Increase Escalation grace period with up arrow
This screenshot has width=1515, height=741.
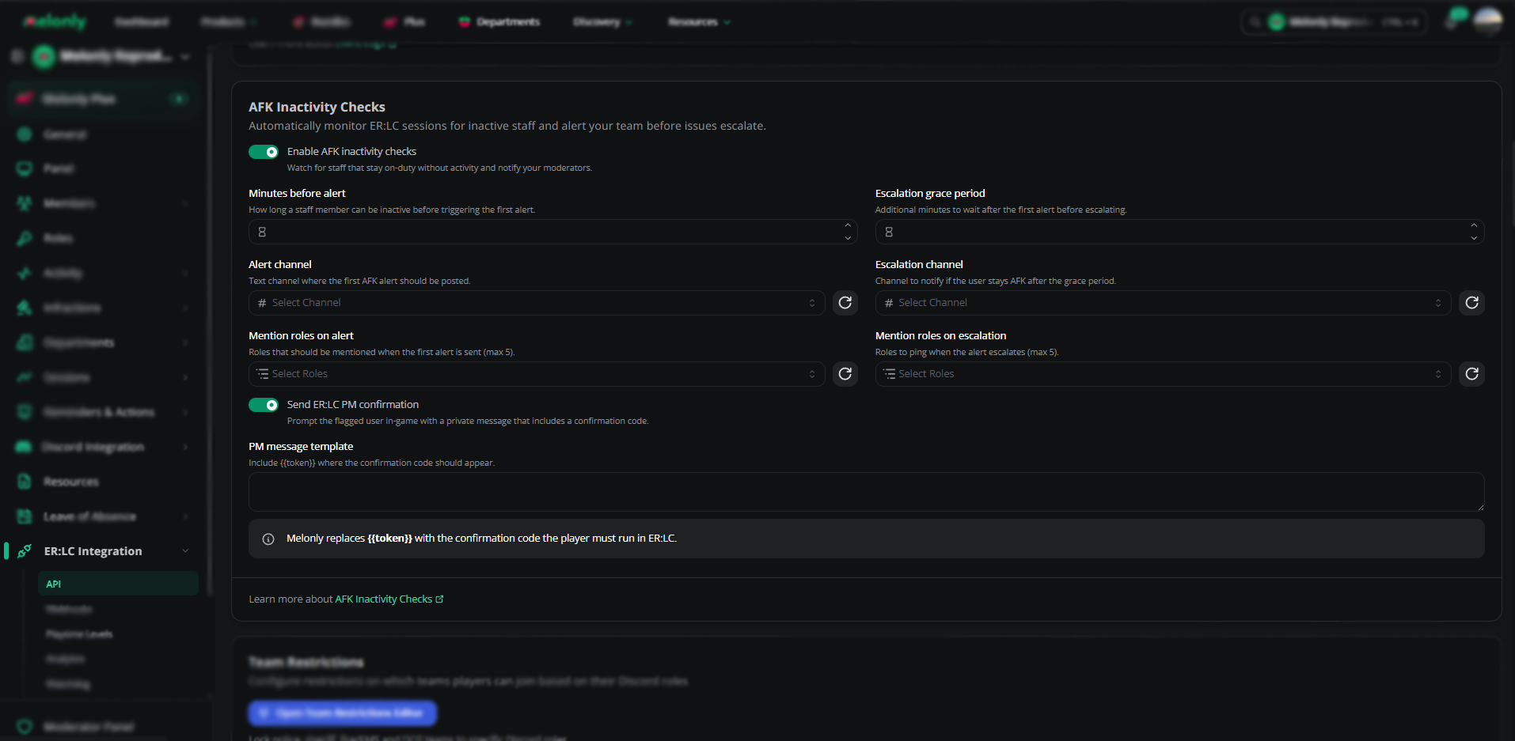(1474, 225)
